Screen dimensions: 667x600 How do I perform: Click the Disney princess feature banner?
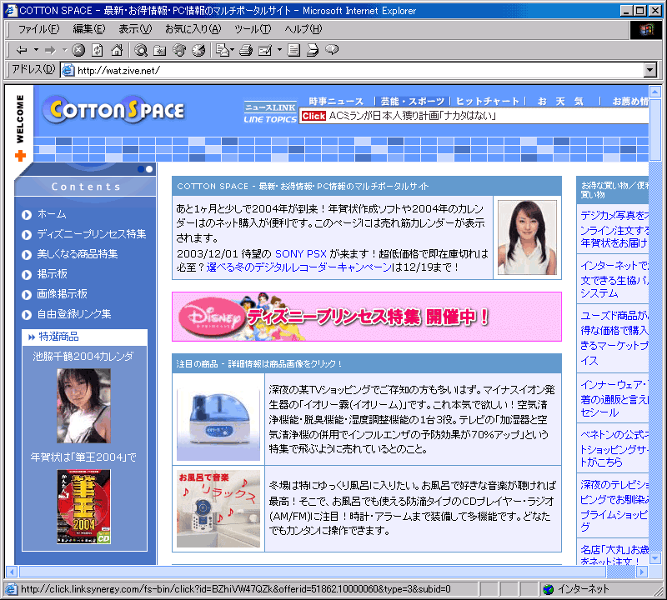pyautogui.click(x=367, y=317)
